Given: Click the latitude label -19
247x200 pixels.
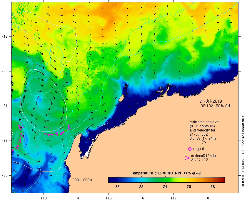Looking at the screenshot, I should (5, 36).
